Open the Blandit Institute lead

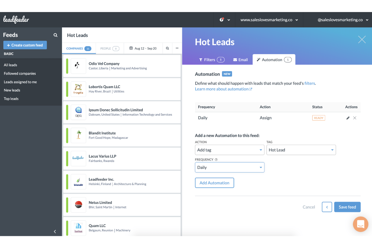click(x=122, y=135)
